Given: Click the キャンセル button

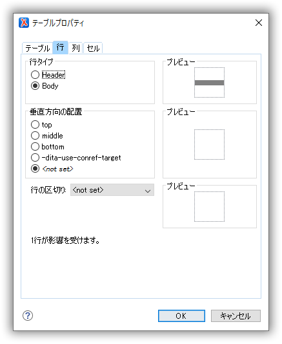Looking at the screenshot, I should [x=236, y=316].
